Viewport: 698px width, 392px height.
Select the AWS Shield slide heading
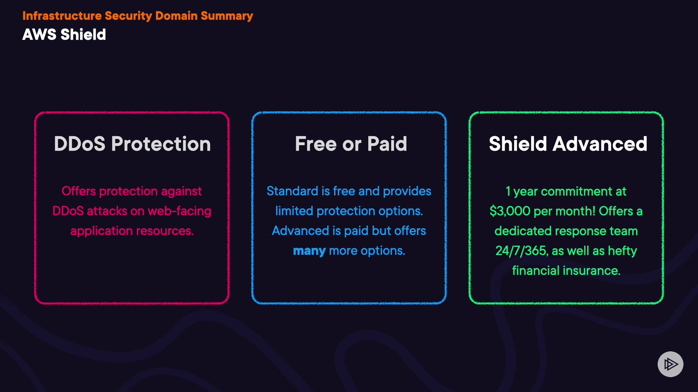click(64, 35)
